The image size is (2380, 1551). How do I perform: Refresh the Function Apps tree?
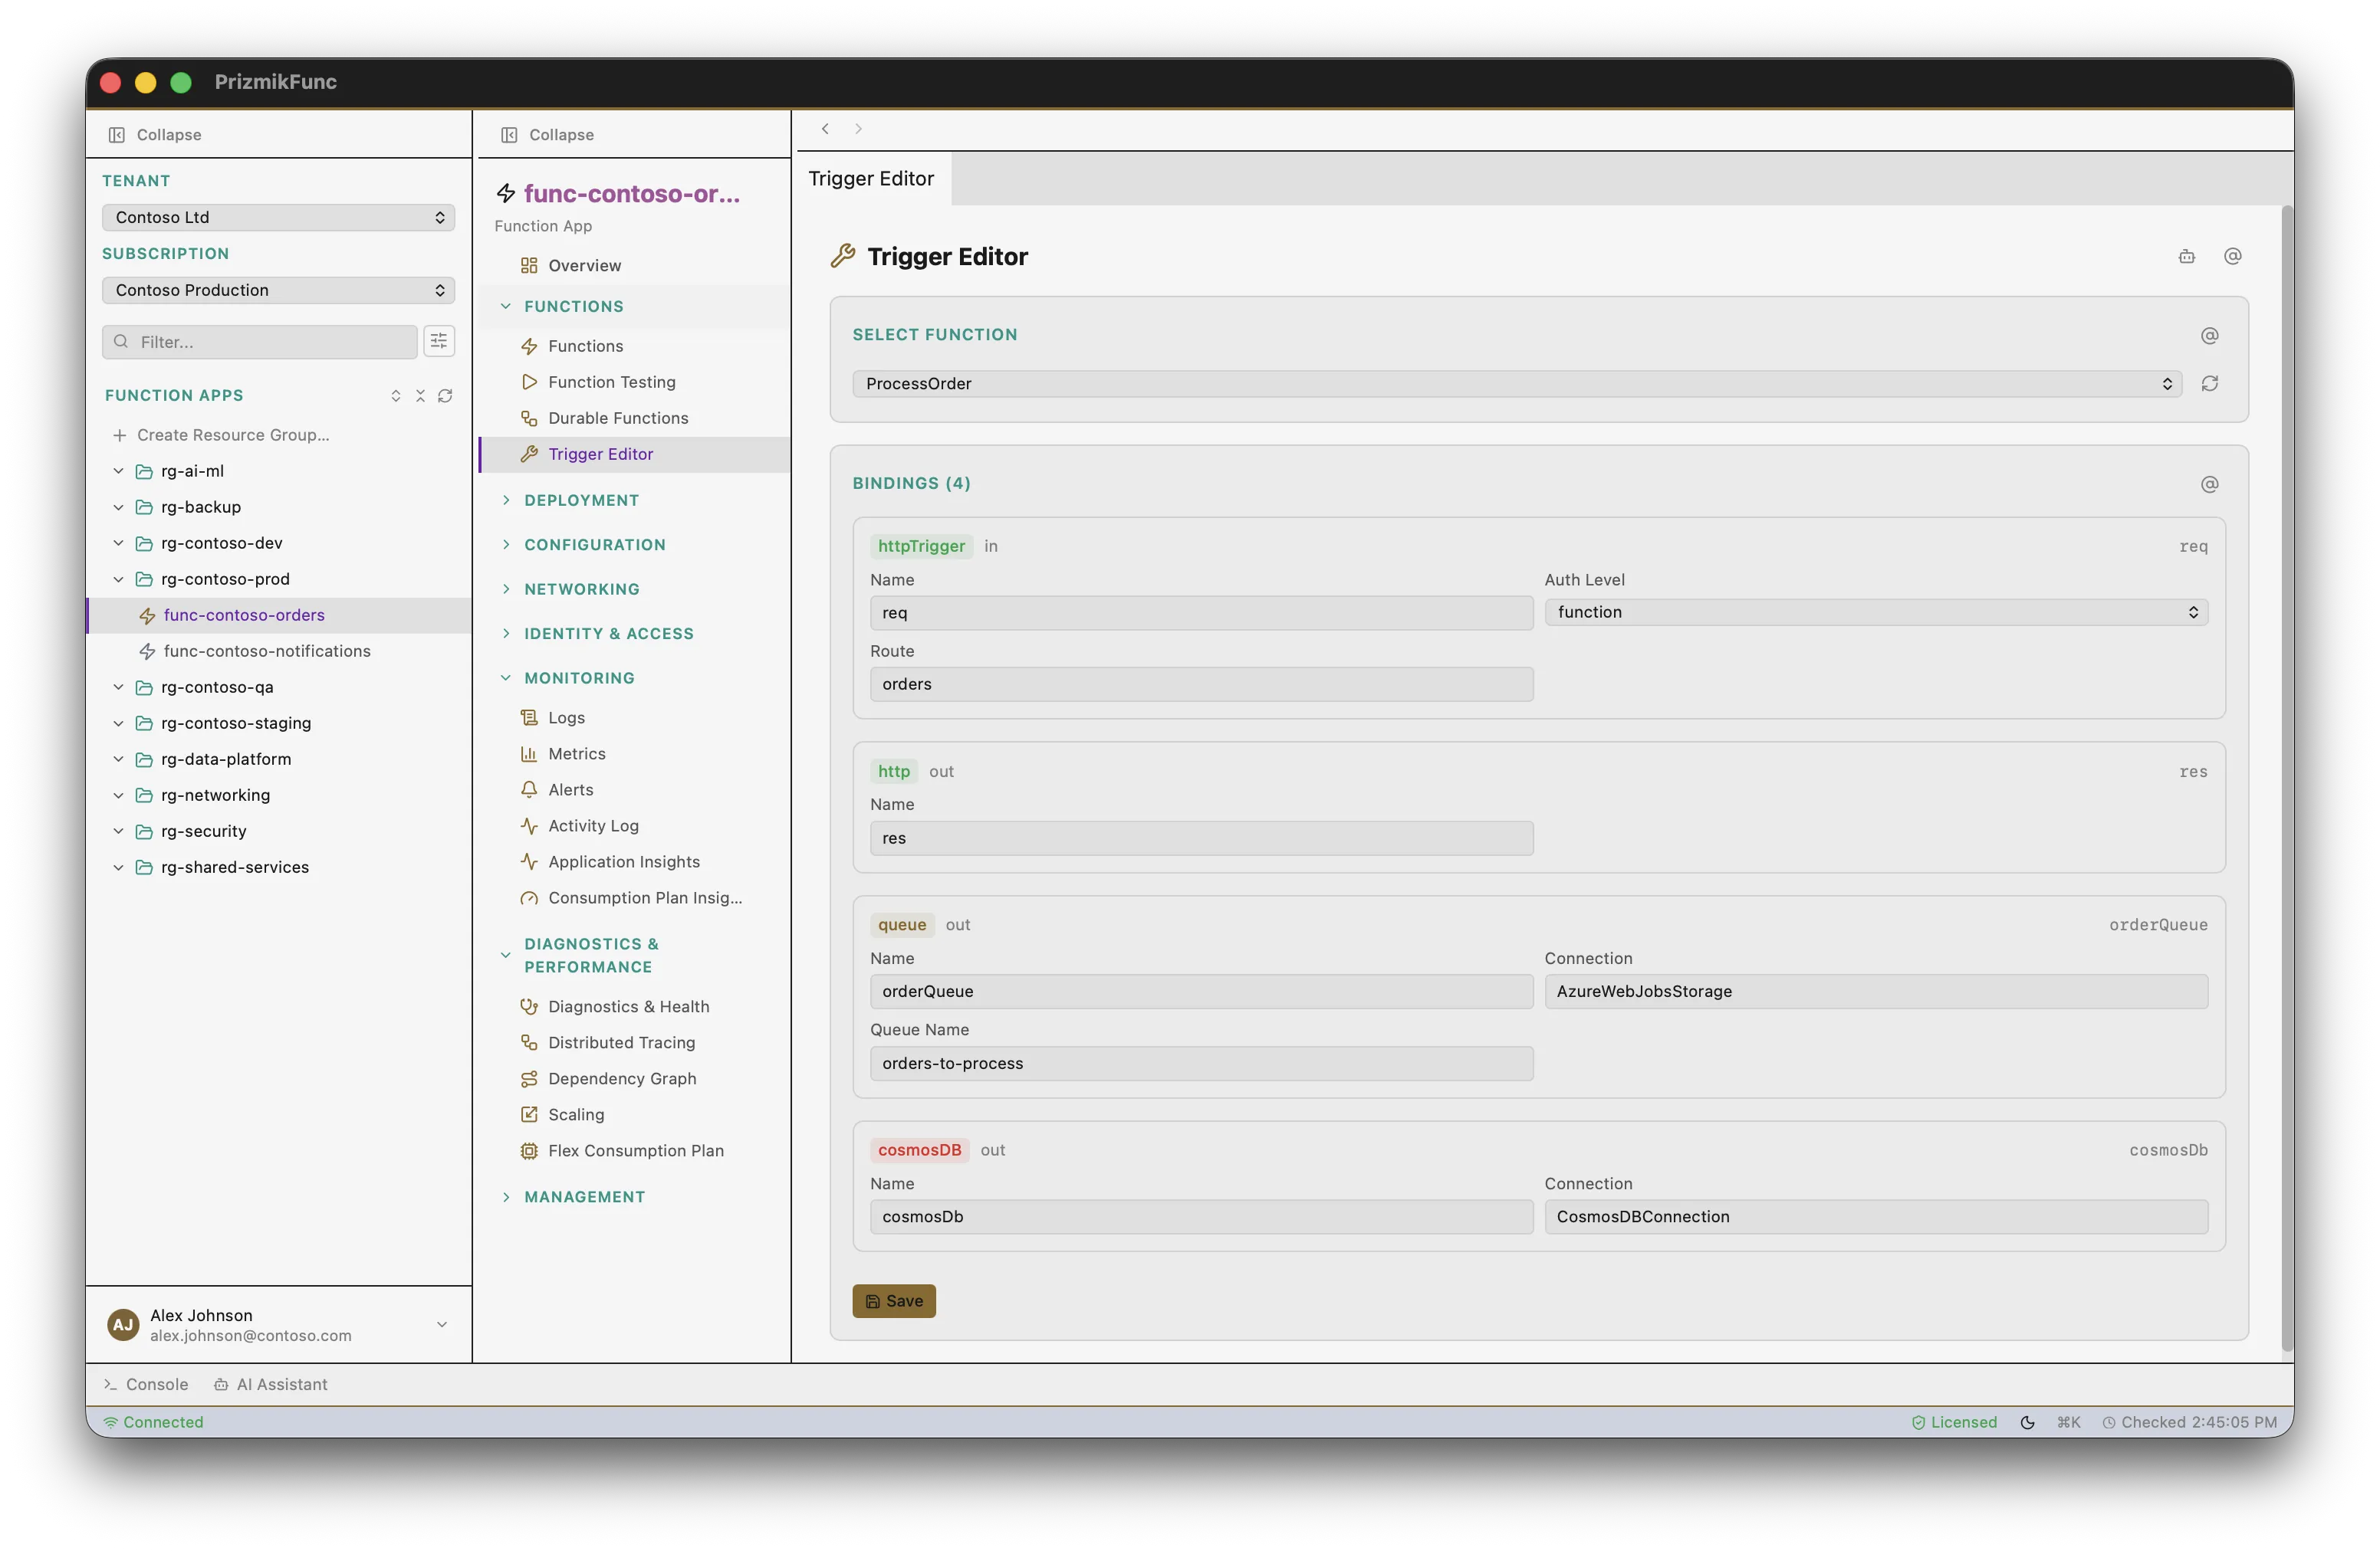click(446, 395)
